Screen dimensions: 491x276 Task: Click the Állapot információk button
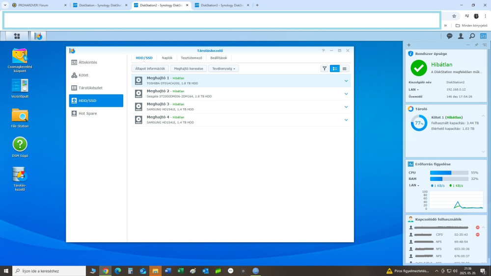[150, 69]
